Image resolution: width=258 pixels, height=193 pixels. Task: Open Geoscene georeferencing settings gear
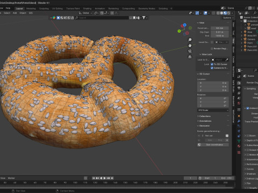[227, 136]
